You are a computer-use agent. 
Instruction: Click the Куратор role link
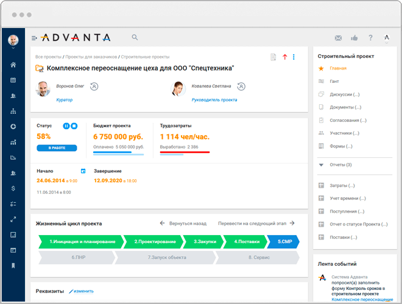coord(65,100)
